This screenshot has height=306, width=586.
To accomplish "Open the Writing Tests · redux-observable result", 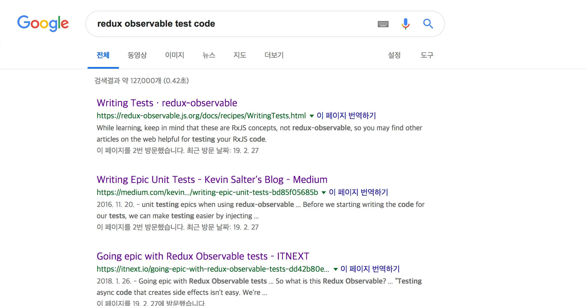I will [x=167, y=103].
